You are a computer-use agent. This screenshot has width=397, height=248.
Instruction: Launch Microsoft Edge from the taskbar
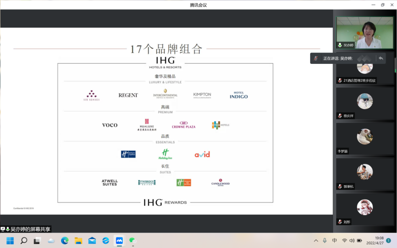(65, 240)
